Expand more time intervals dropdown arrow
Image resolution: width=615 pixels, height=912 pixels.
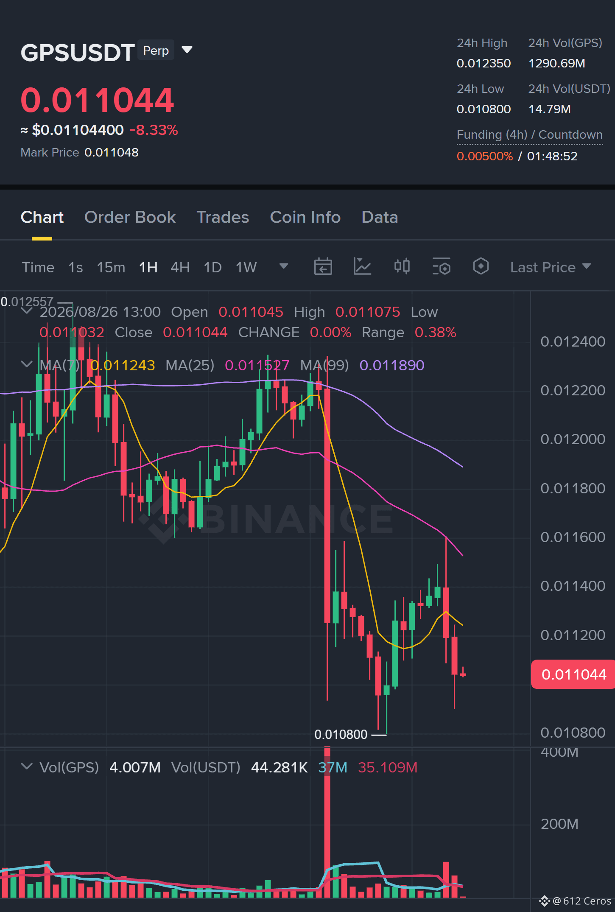point(284,266)
